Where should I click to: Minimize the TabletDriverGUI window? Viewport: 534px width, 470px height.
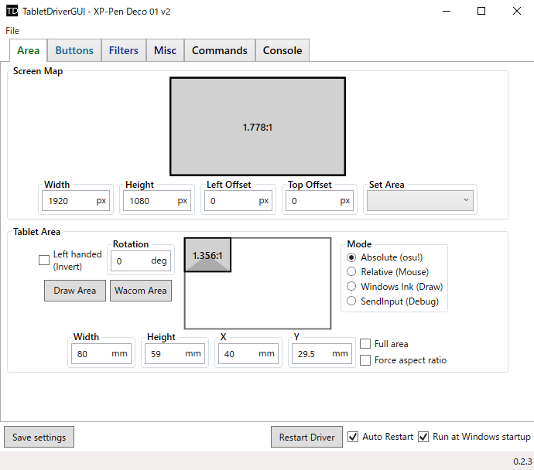click(x=447, y=12)
